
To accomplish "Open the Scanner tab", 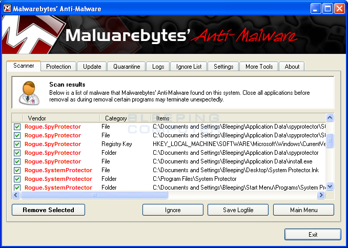I will tap(24, 66).
